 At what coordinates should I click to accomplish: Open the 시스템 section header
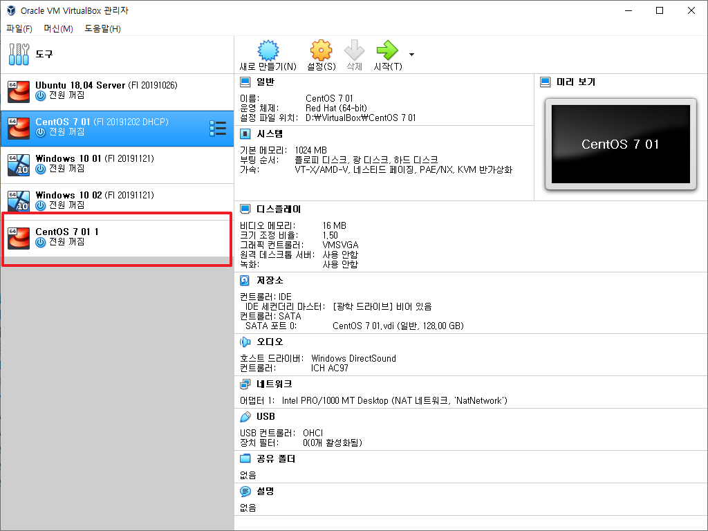pyautogui.click(x=270, y=133)
